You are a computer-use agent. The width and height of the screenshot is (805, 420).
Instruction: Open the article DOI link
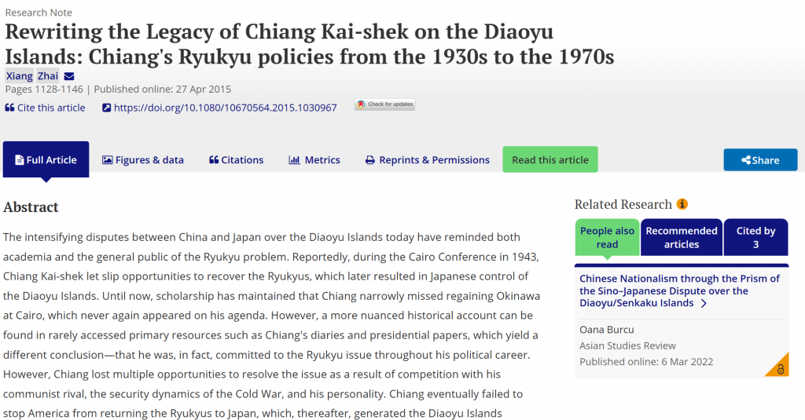click(225, 108)
